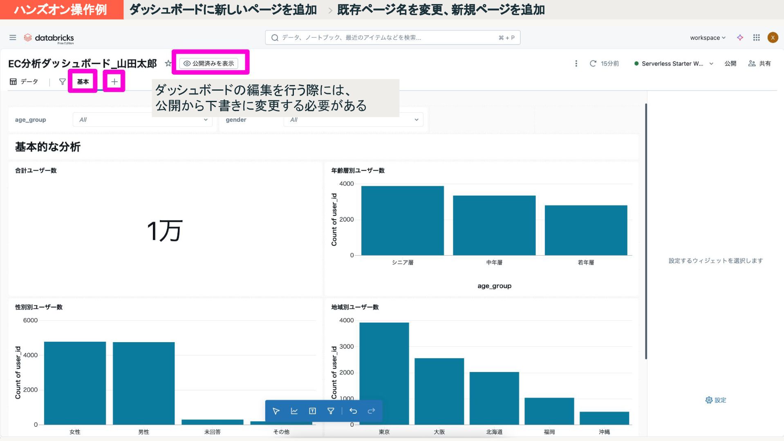Viewport: 784px width, 441px height.
Task: Click the undo arrow in bottom toolbar
Action: pos(353,411)
